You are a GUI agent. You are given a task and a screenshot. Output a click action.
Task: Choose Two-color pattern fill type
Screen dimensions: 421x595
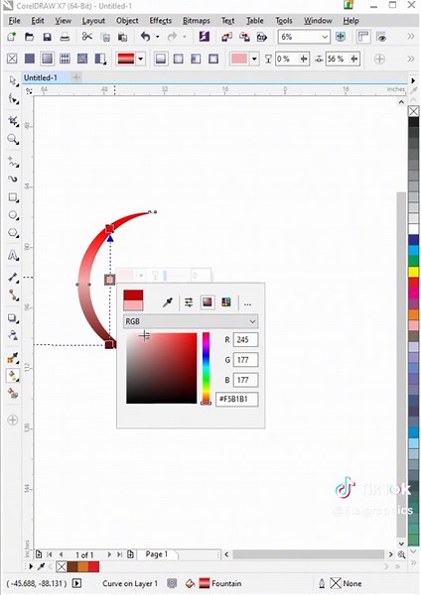[100, 59]
